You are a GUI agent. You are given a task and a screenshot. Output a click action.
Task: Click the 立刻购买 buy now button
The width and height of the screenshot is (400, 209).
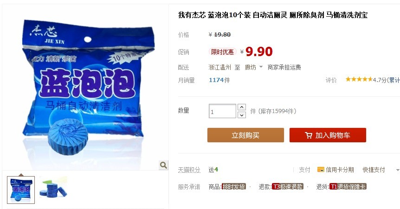pos(245,135)
